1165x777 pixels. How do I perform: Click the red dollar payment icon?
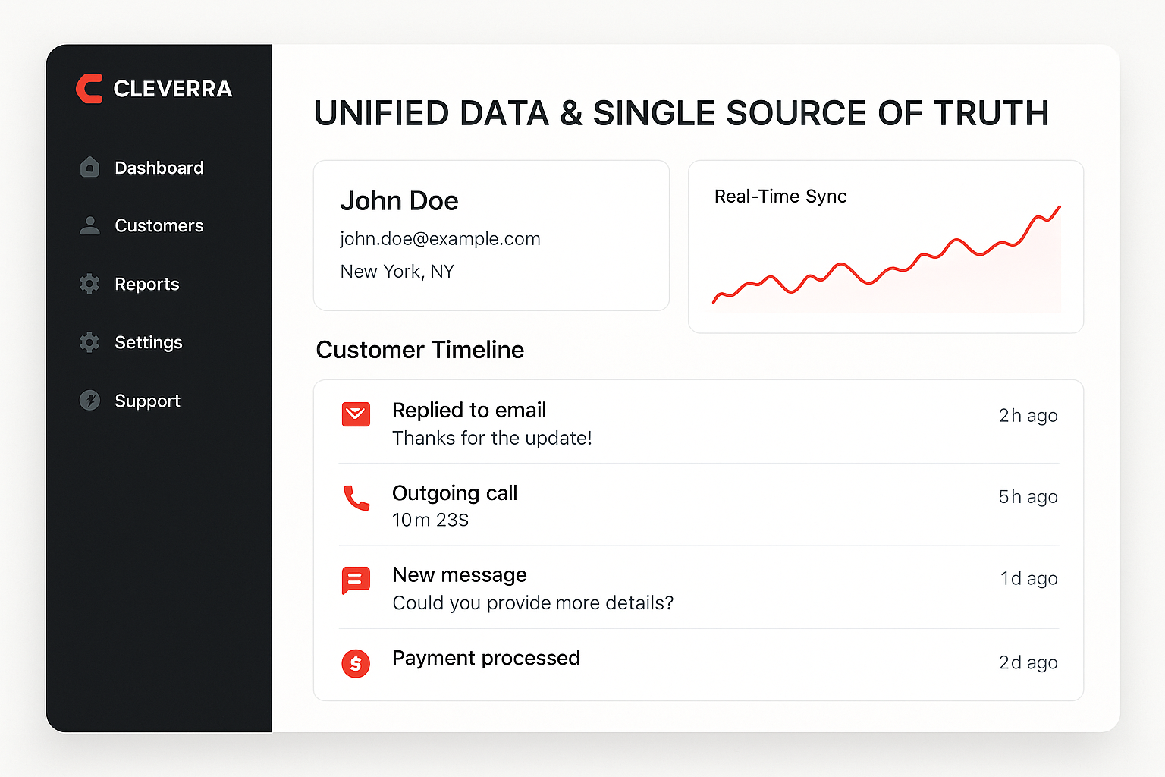point(356,663)
